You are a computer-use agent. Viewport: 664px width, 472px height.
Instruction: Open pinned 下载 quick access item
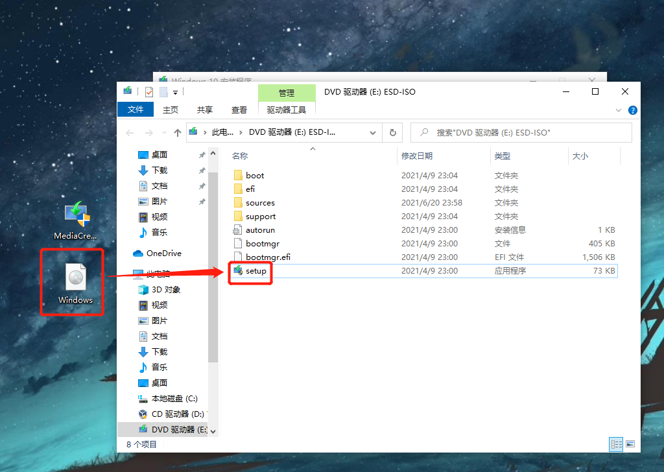coord(153,170)
